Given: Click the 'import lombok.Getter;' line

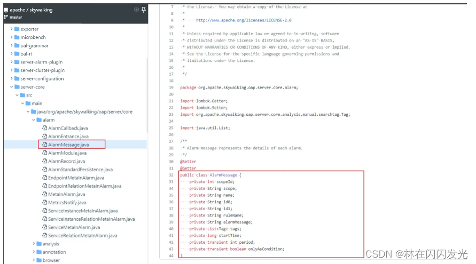Looking at the screenshot, I should coord(204,101).
